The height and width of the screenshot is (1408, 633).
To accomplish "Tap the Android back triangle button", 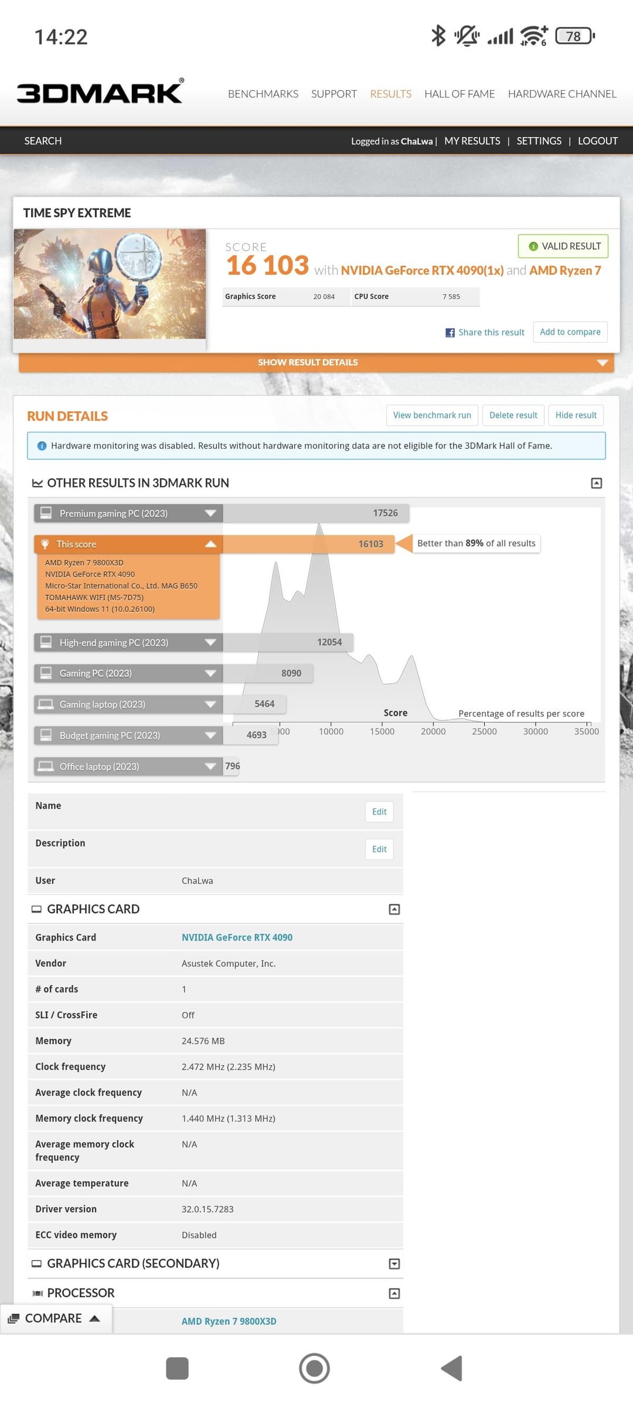I will click(x=452, y=1369).
